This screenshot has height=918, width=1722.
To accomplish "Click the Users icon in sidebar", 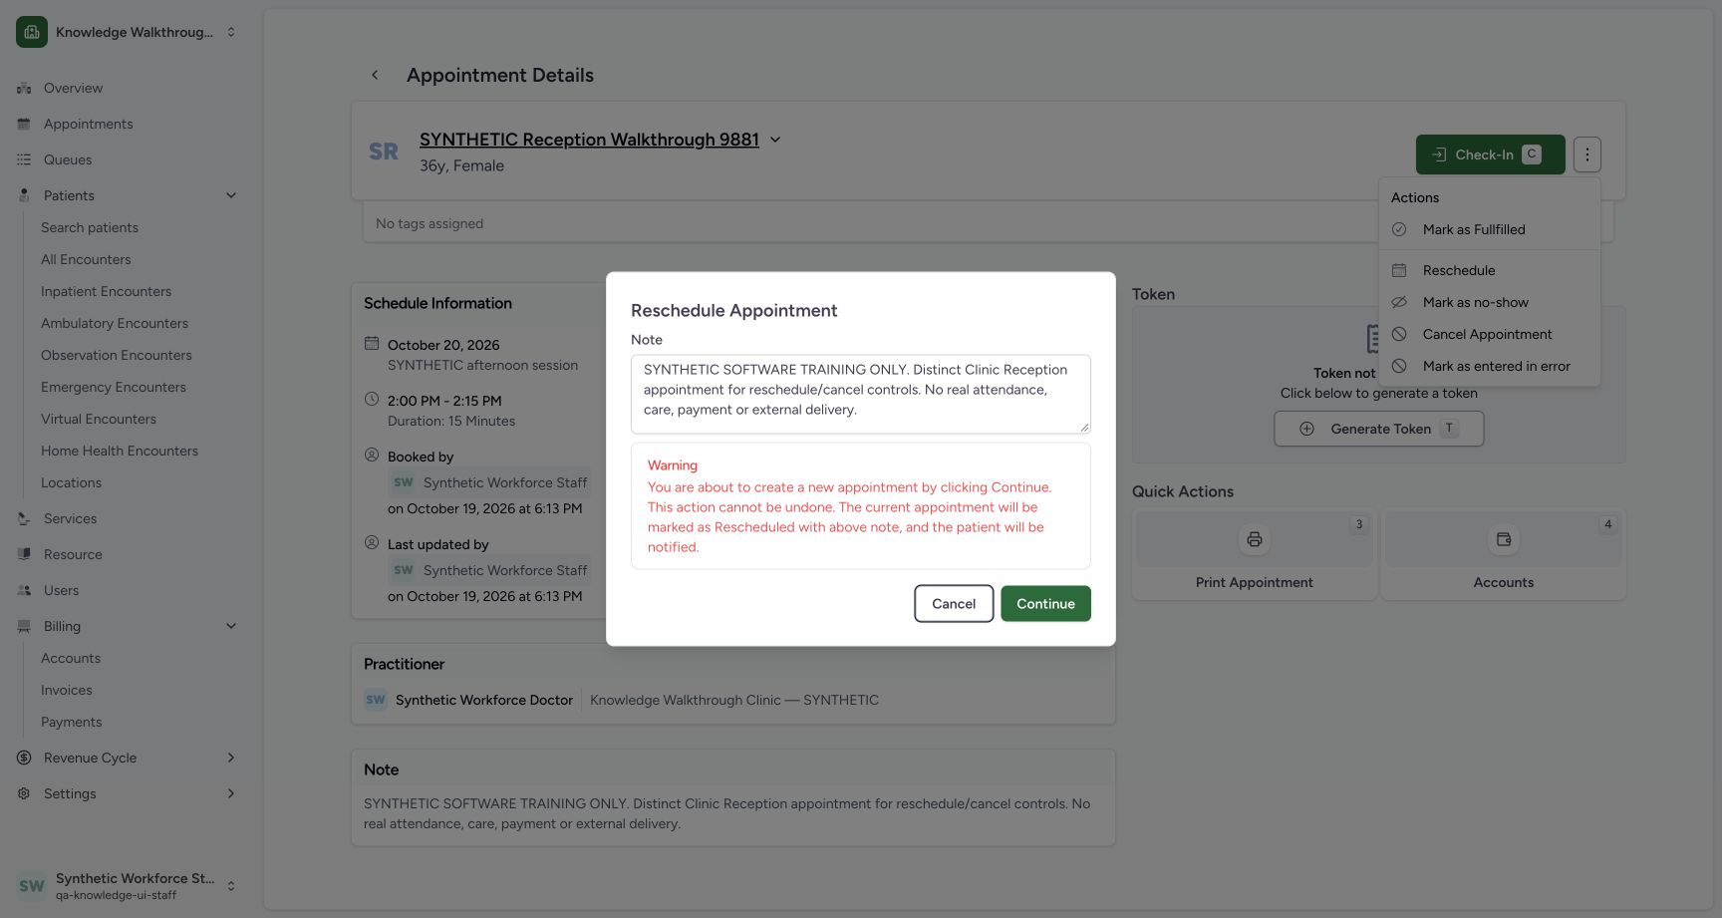I will [24, 590].
